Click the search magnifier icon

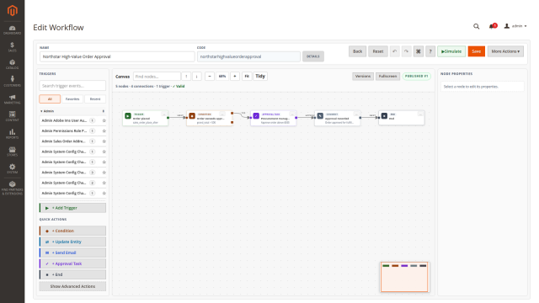[476, 26]
